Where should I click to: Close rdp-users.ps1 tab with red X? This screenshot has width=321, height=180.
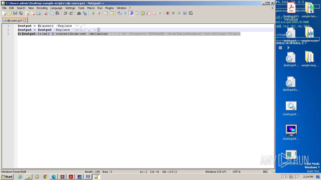coord(25,20)
